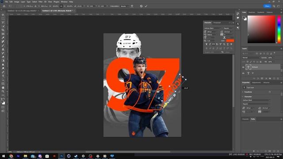Hide the 97 text layer
This screenshot has width=283, height=159.
pyautogui.click(x=243, y=73)
